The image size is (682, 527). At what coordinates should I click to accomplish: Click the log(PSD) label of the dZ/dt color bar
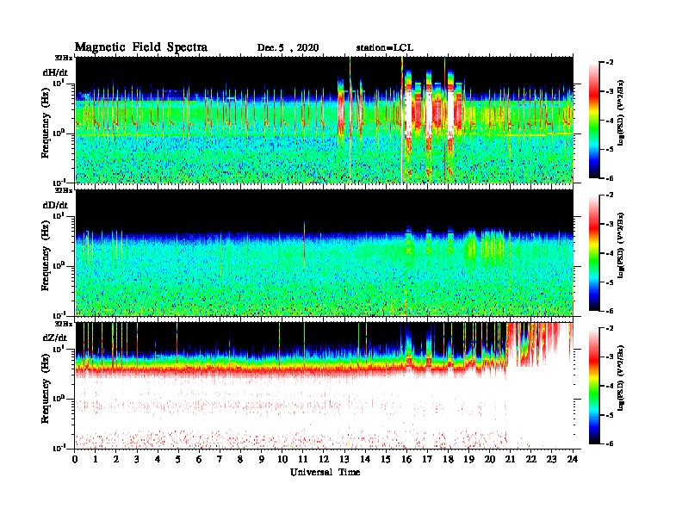(x=621, y=378)
